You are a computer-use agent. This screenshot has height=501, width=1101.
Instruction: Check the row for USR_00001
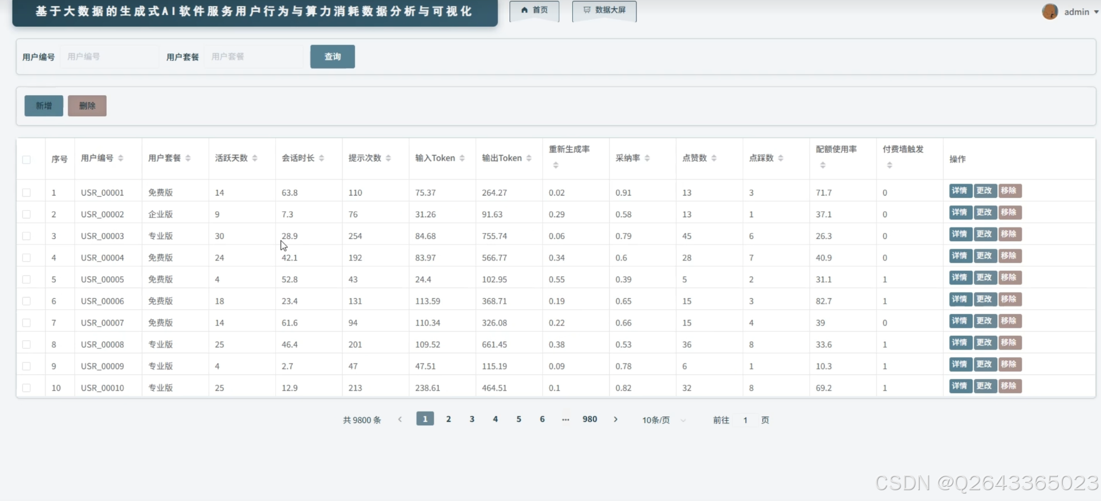[26, 193]
